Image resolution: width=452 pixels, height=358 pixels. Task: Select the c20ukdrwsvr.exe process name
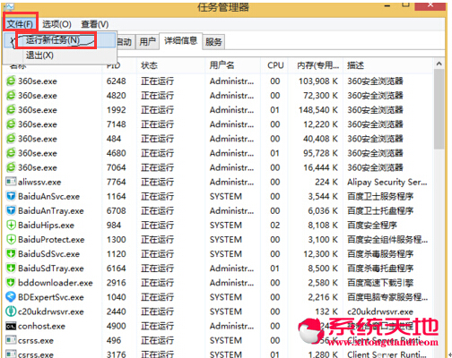(x=51, y=311)
